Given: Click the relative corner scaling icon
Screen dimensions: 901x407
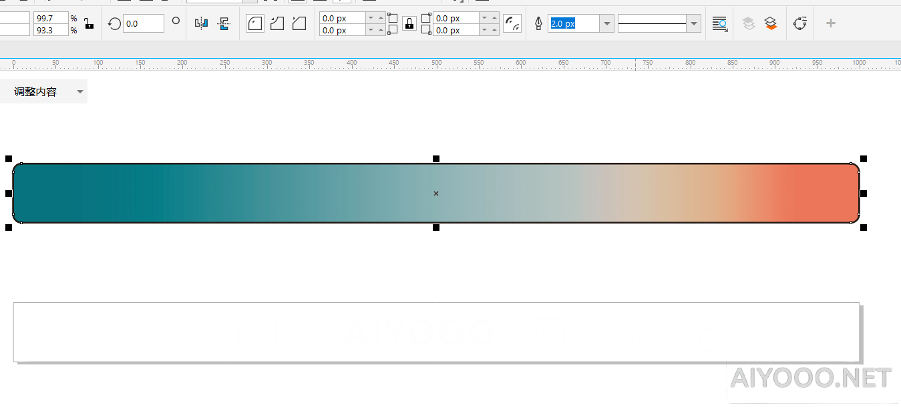Looking at the screenshot, I should 512,23.
